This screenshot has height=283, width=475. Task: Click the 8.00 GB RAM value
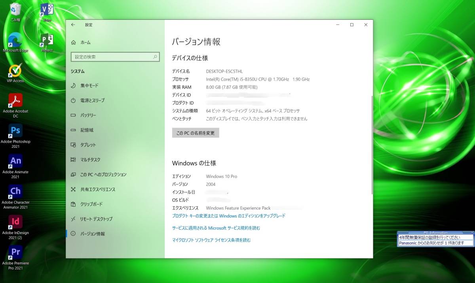232,87
